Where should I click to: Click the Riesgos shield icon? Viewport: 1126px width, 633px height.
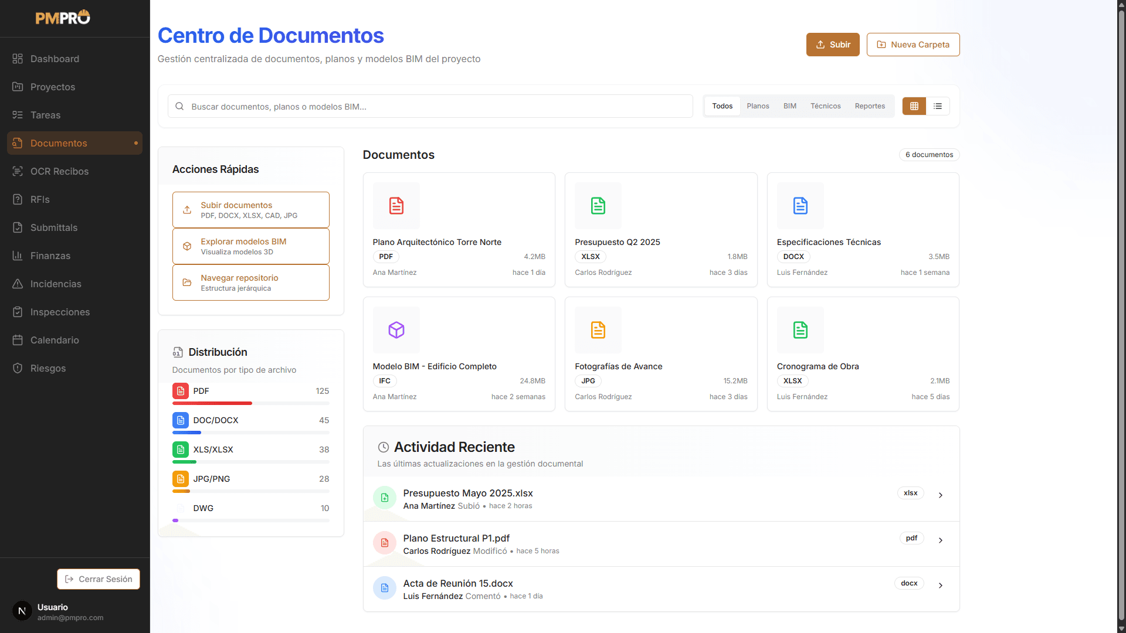coord(18,368)
